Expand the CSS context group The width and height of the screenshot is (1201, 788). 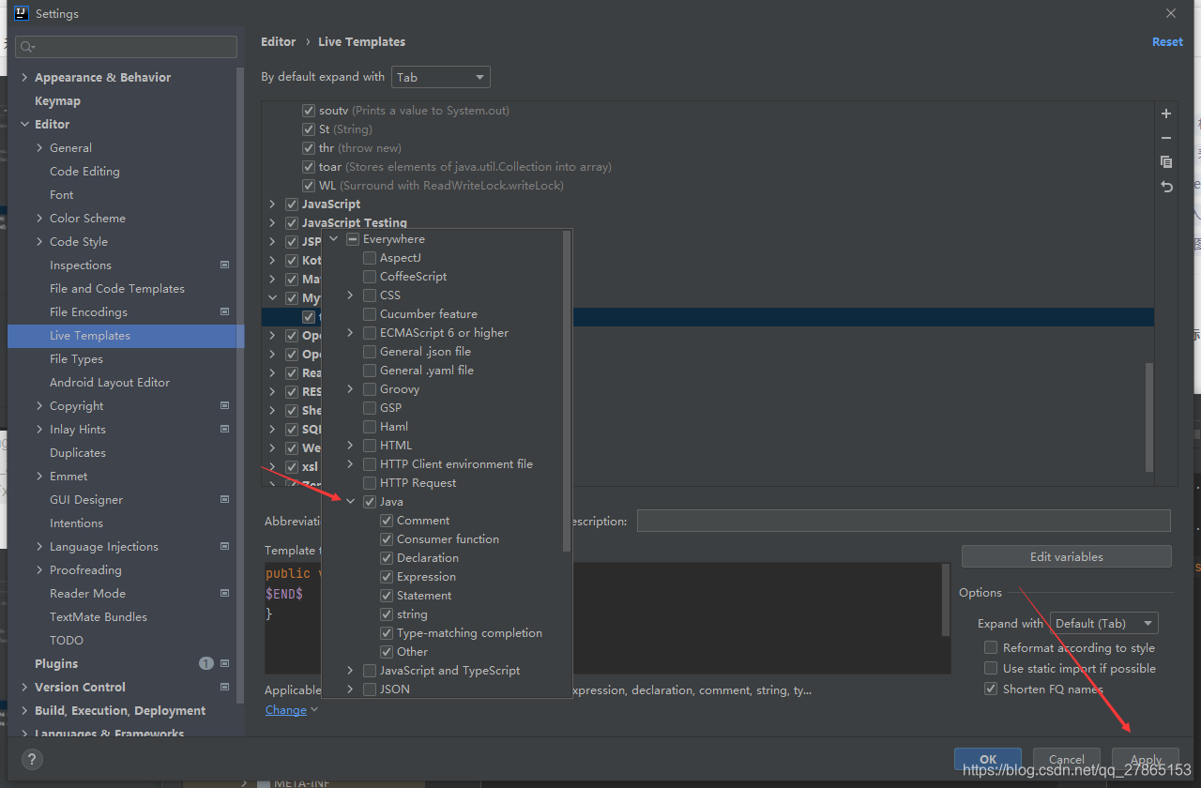pos(351,295)
